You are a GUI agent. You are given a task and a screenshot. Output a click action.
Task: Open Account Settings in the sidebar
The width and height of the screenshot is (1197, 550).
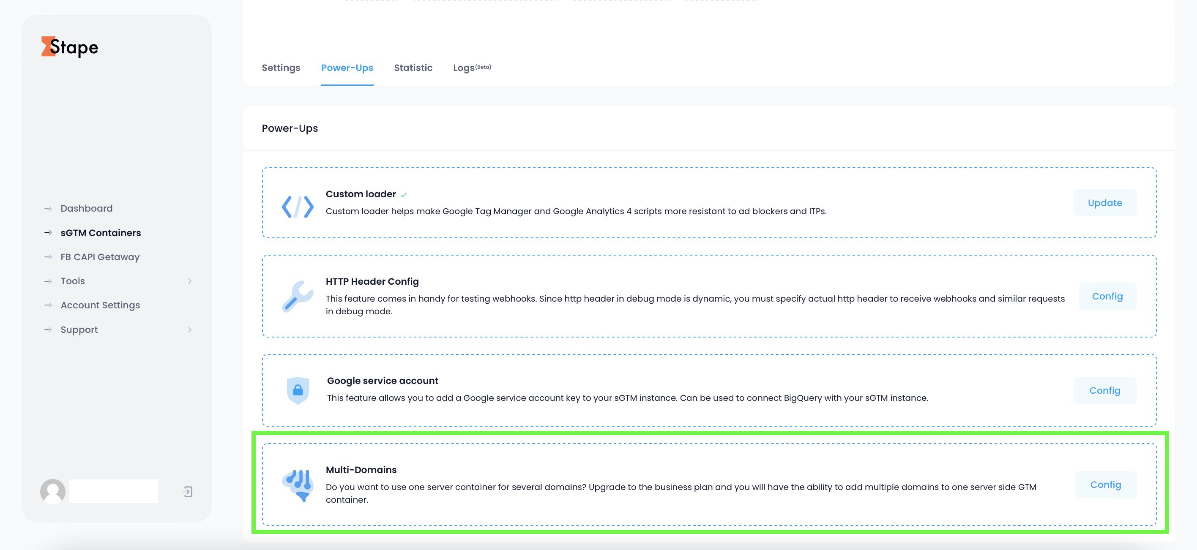(x=100, y=305)
